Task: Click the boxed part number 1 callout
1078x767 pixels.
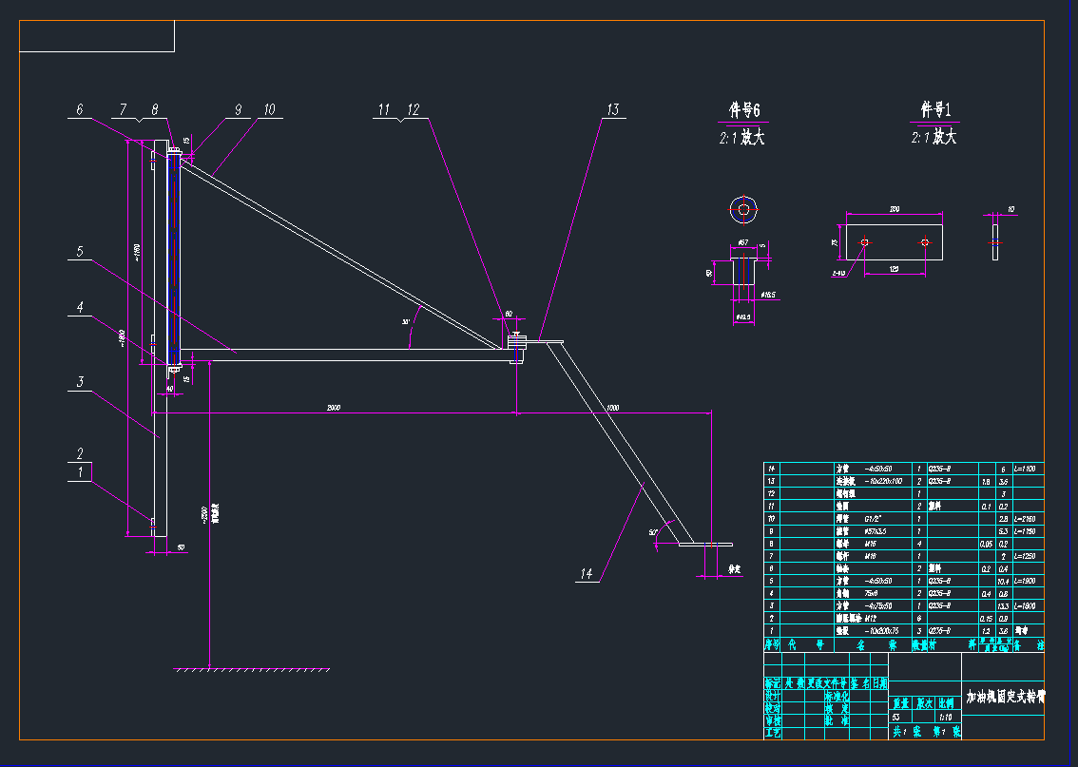Action: pyautogui.click(x=81, y=471)
